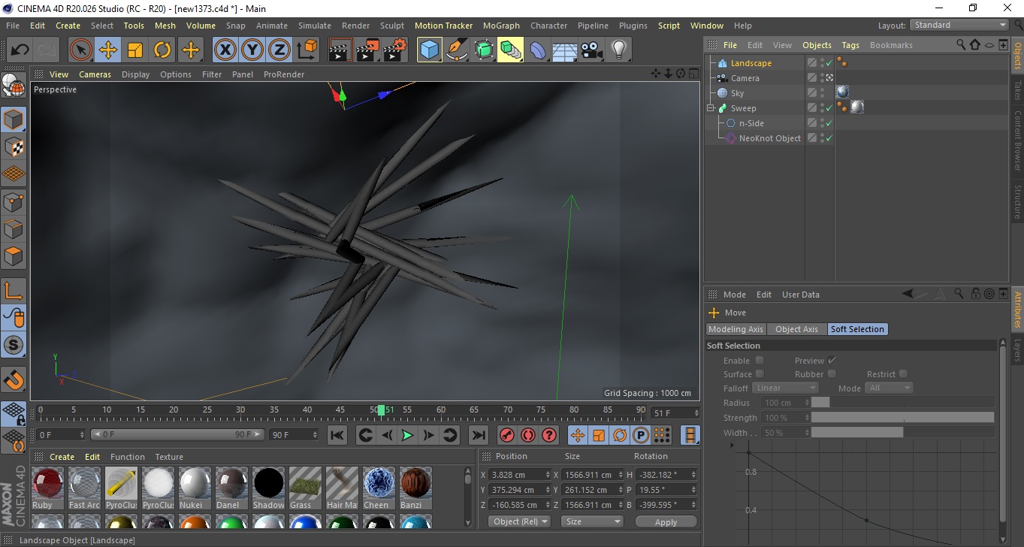This screenshot has width=1024, height=547.
Task: Toggle Enable Snap magnet icon
Action: [14, 379]
